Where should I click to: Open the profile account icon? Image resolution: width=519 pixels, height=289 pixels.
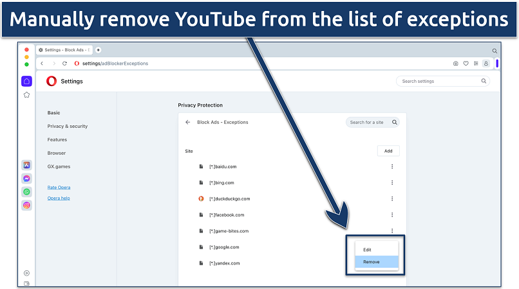486,64
